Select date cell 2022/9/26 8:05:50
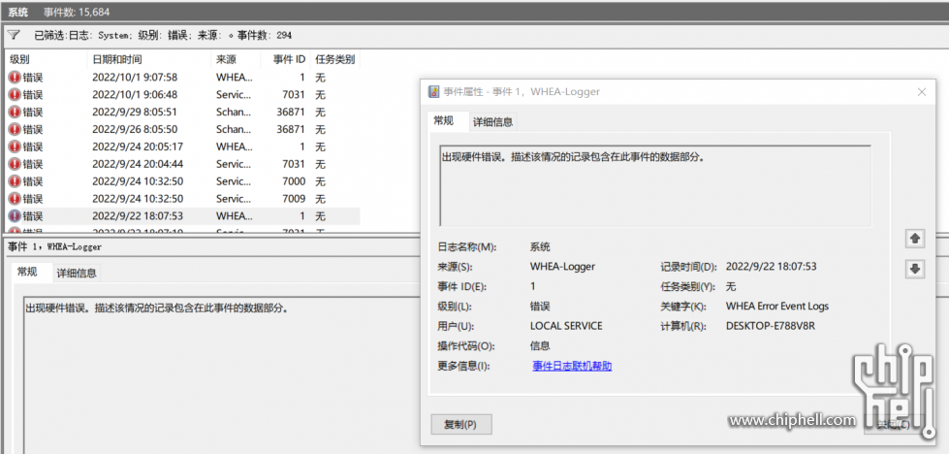This screenshot has width=949, height=454. click(135, 130)
